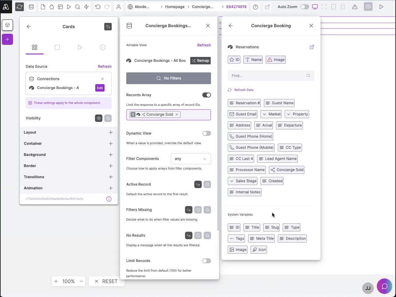Enable the Dynamic View switch
The width and height of the screenshot is (396, 297).
pos(207,133)
